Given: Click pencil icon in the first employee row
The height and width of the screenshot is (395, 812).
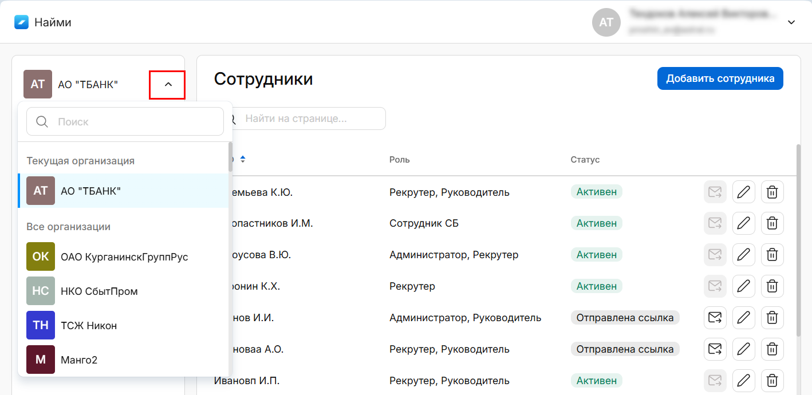Looking at the screenshot, I should [x=743, y=192].
